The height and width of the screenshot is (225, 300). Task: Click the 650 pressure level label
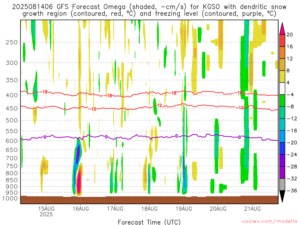[x=12, y=150]
